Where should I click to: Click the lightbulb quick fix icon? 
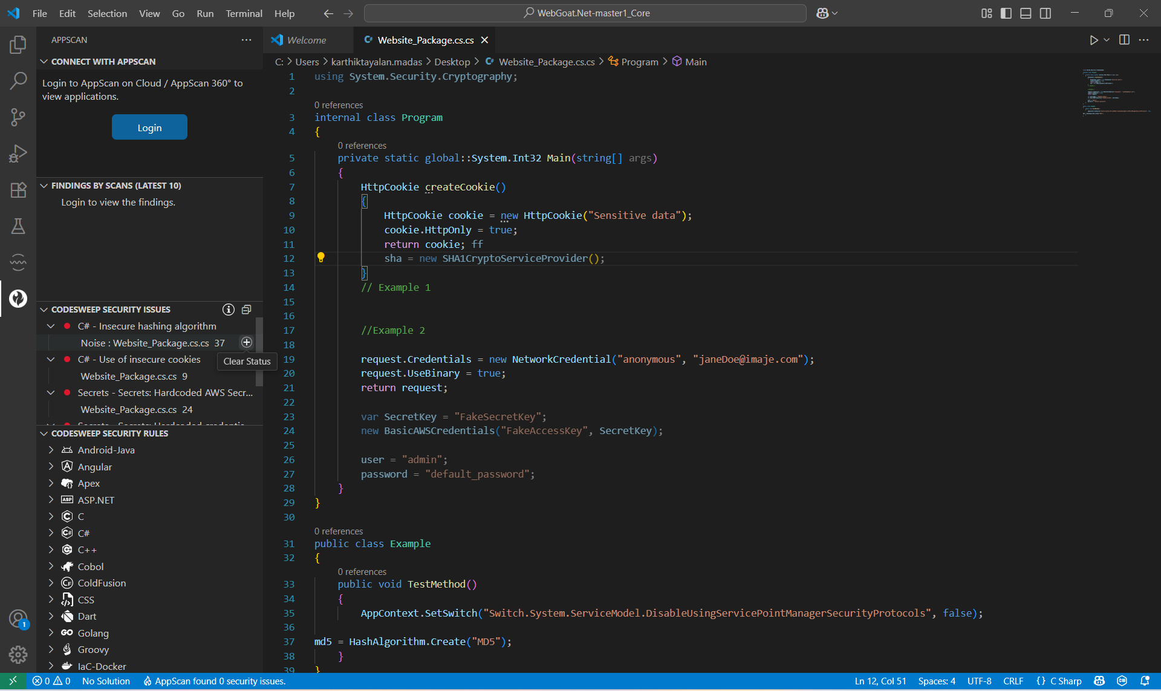pyautogui.click(x=321, y=258)
